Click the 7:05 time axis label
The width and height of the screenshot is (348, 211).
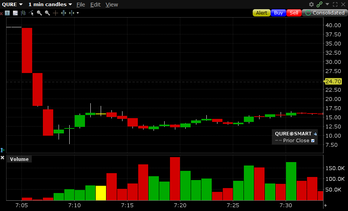tap(21, 205)
